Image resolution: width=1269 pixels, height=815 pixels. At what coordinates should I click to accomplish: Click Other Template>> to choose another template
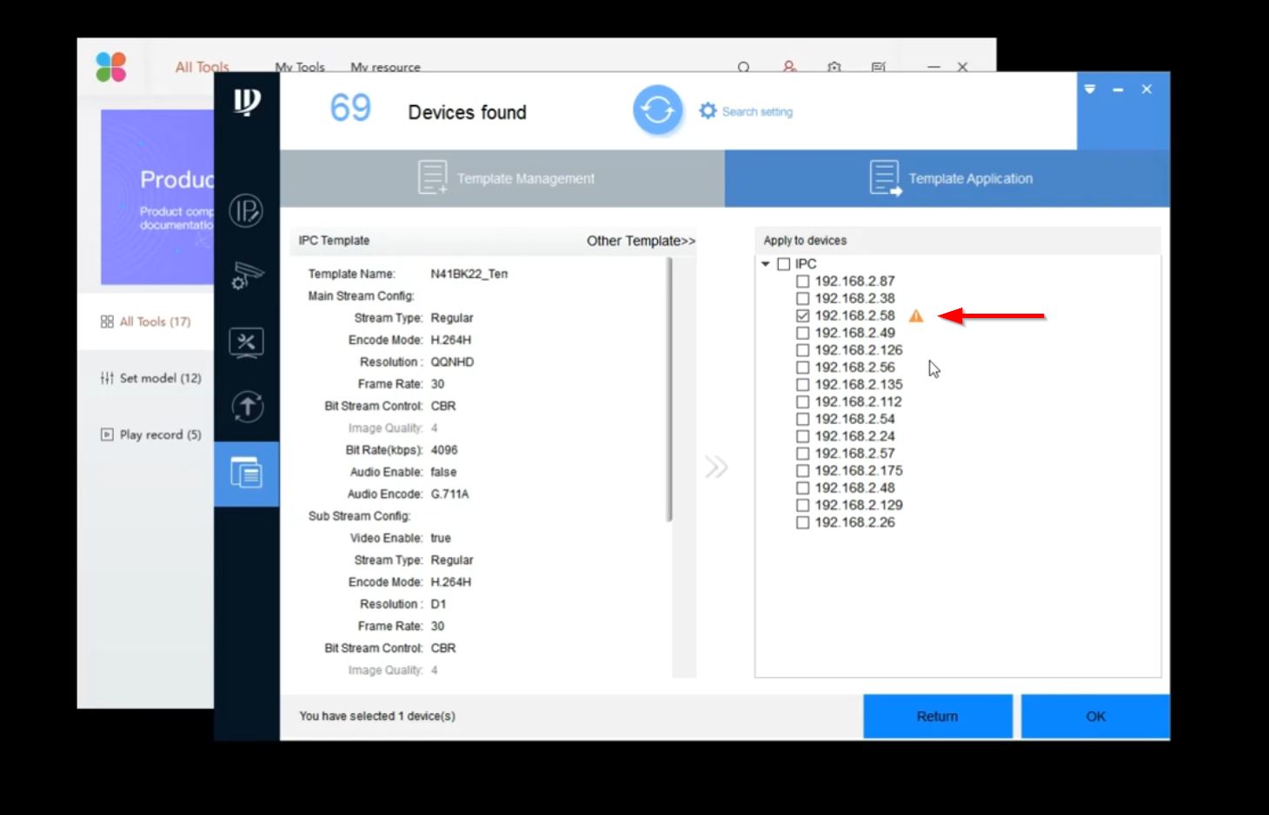641,241
